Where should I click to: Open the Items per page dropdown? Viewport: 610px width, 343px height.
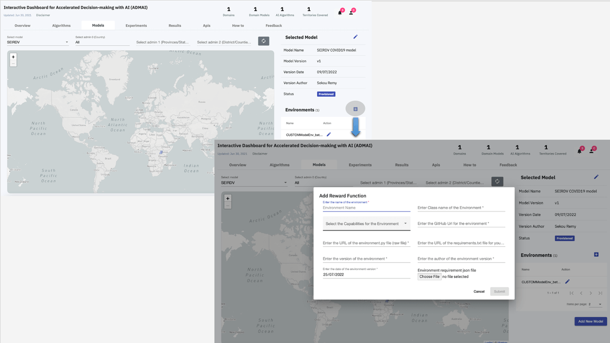595,304
